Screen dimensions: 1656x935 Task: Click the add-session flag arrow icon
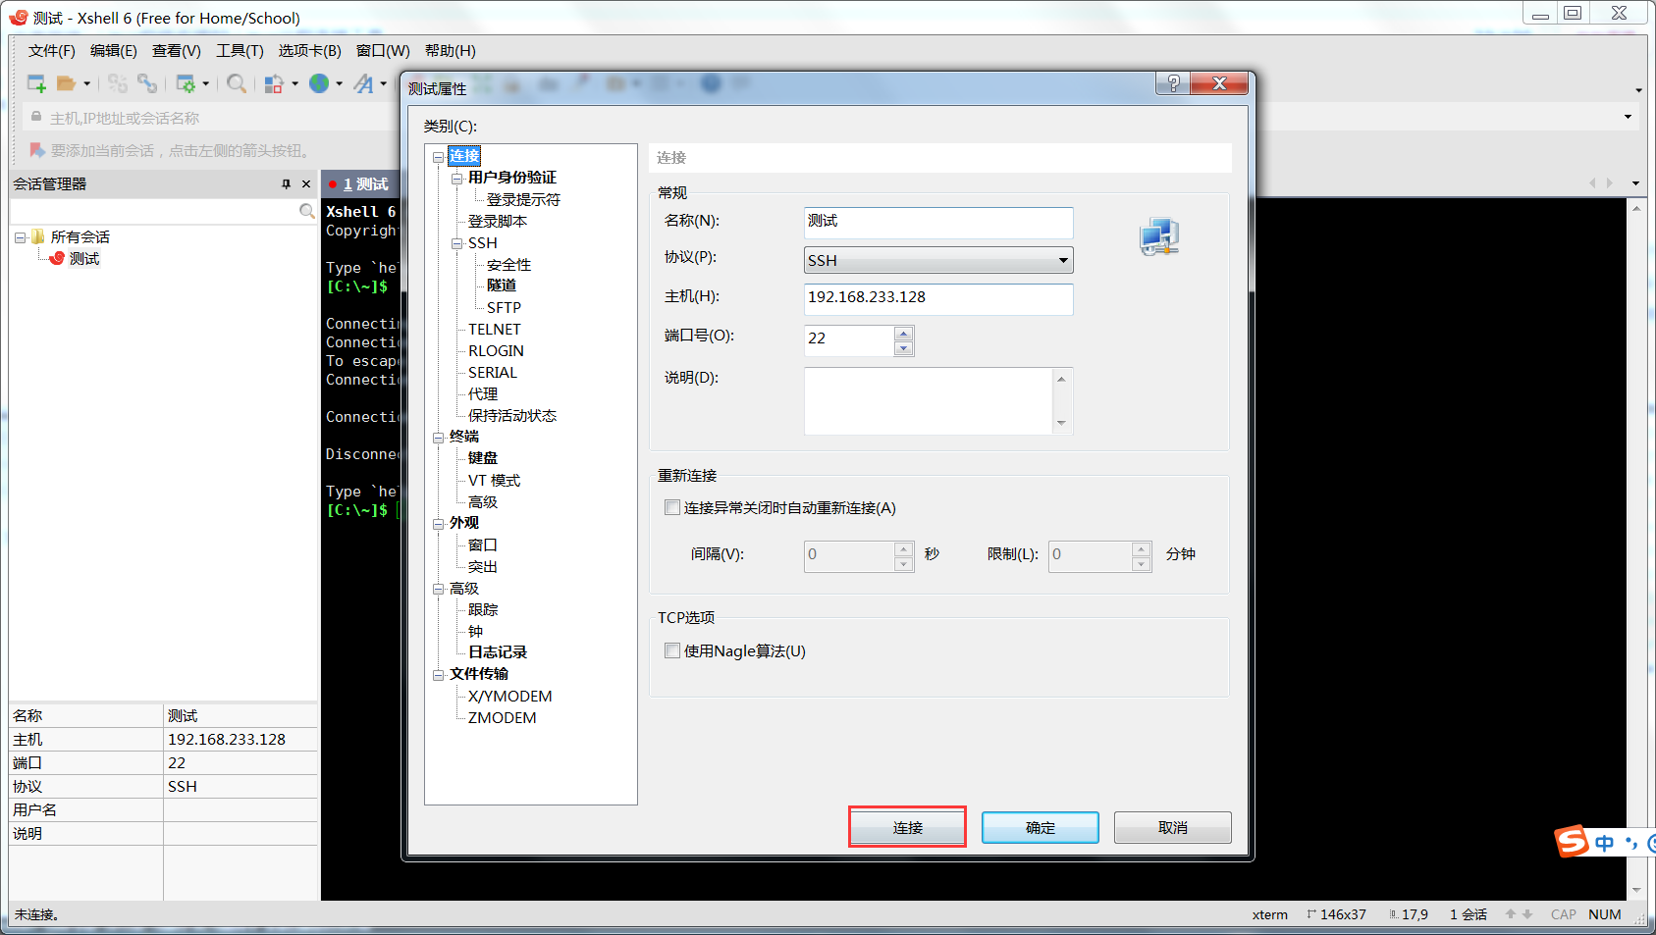[37, 150]
